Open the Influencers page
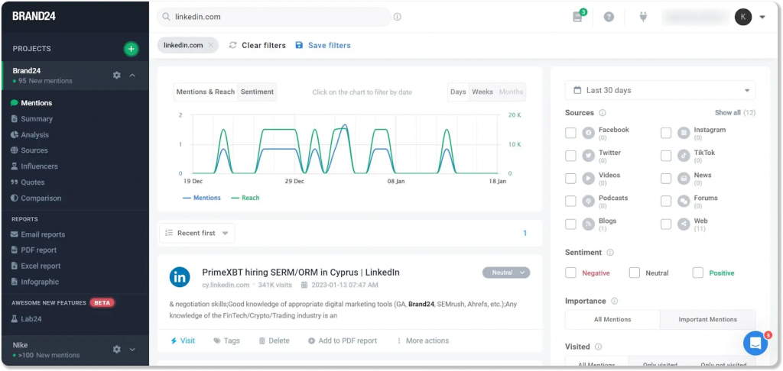The image size is (783, 371). [x=34, y=166]
